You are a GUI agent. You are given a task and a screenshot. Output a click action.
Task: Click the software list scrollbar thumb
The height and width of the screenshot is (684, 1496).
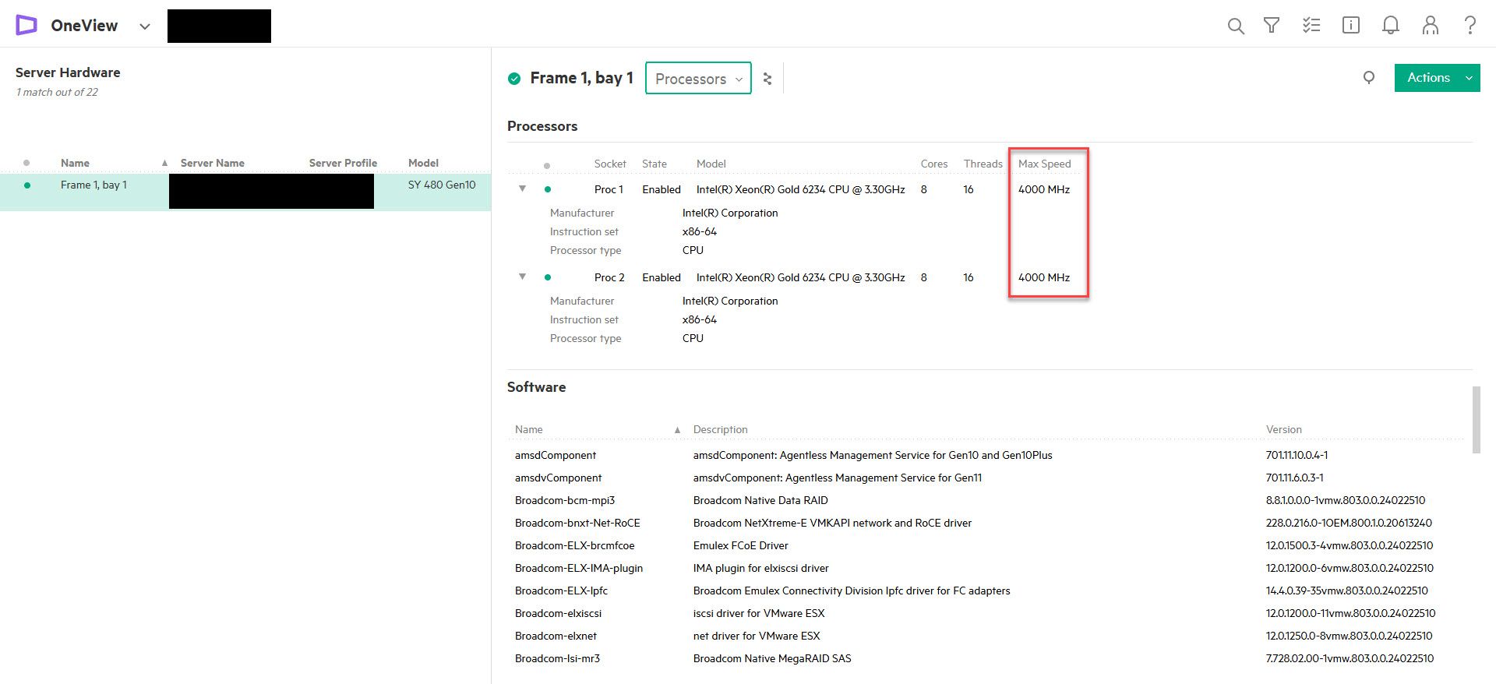pyautogui.click(x=1476, y=419)
